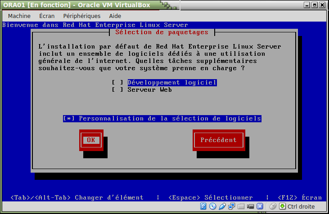
Task: Confirm with the OK button
Action: [91, 140]
